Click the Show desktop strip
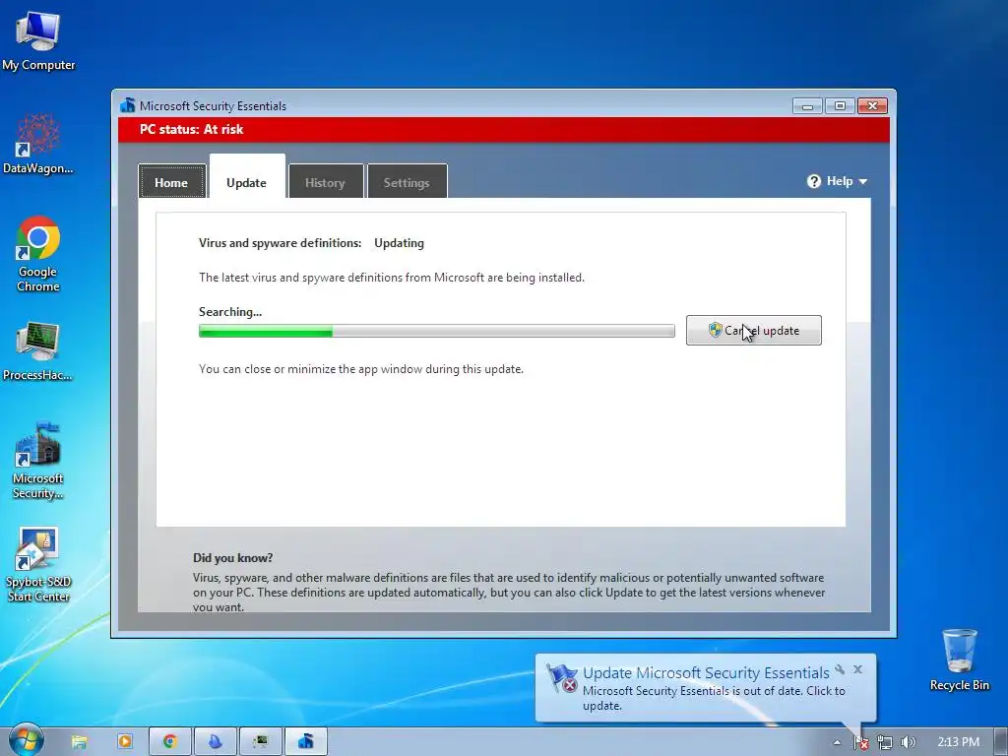1008x756 pixels. [1001, 742]
